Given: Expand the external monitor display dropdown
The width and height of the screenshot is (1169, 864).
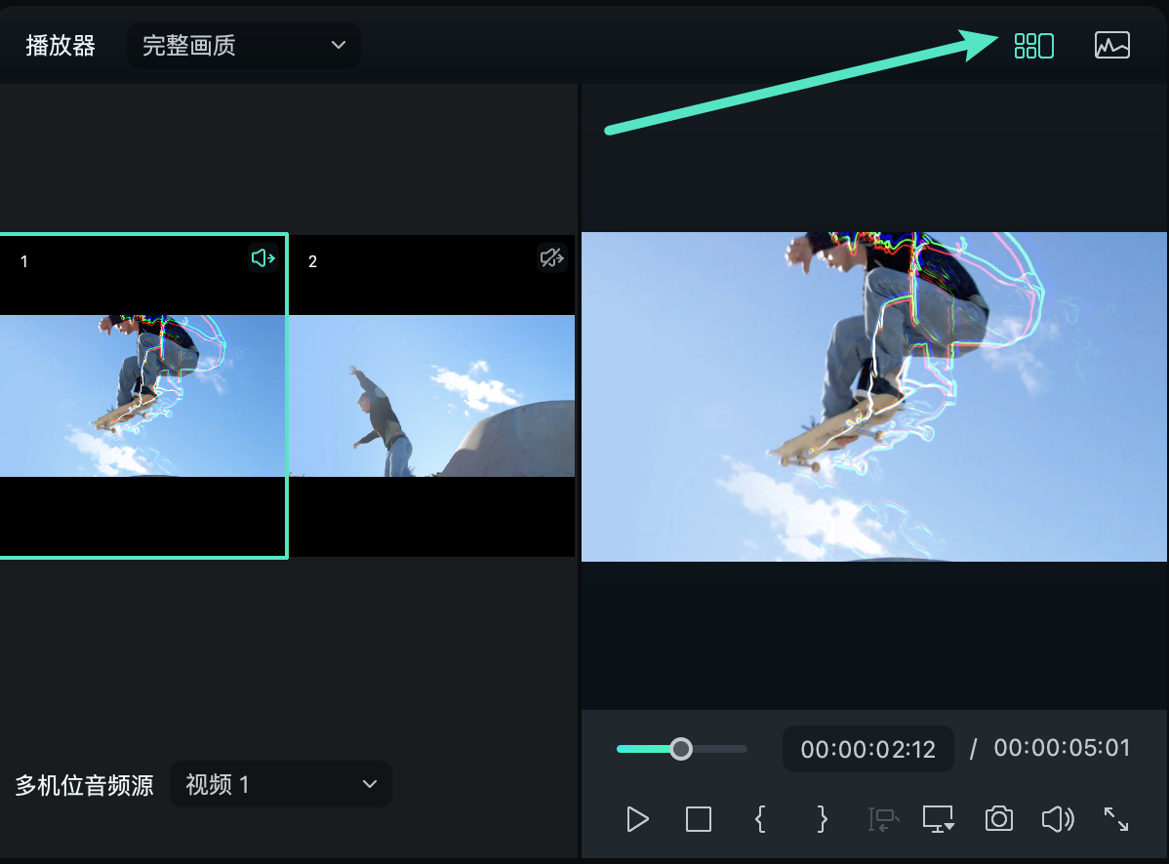Looking at the screenshot, I should coord(938,819).
